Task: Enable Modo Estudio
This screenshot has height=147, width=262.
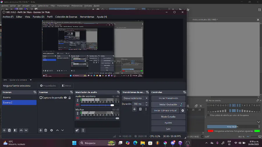Action: [168, 117]
